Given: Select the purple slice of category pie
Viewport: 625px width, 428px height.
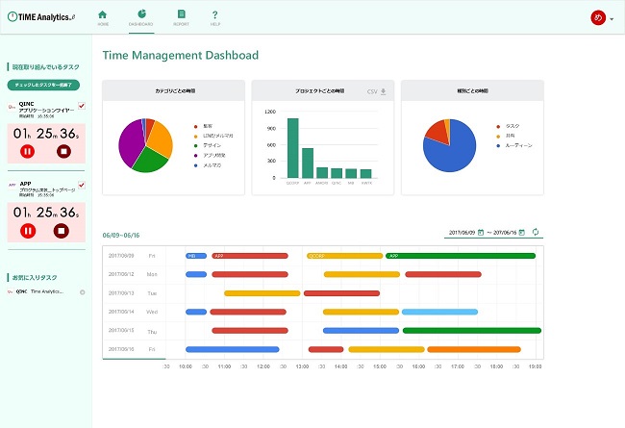Looking at the screenshot, I should [x=130, y=142].
